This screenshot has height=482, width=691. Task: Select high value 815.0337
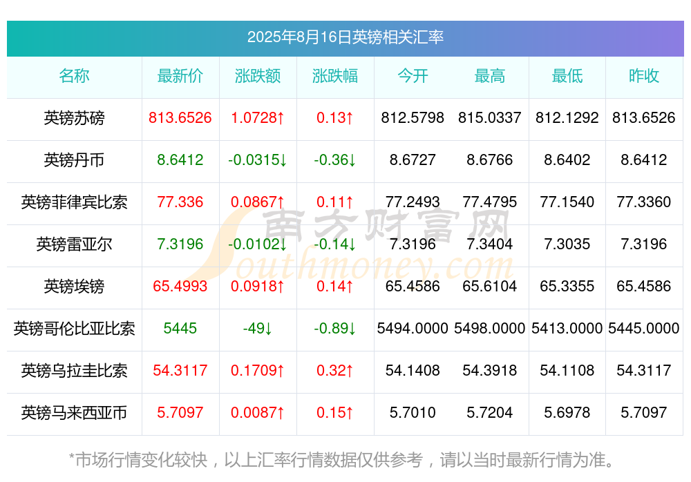(490, 118)
